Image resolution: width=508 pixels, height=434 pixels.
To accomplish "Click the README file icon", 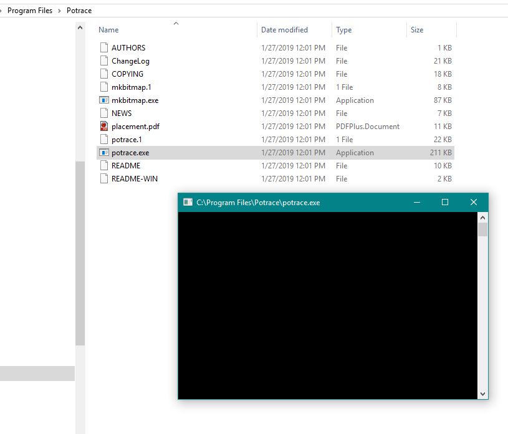I will pos(104,166).
